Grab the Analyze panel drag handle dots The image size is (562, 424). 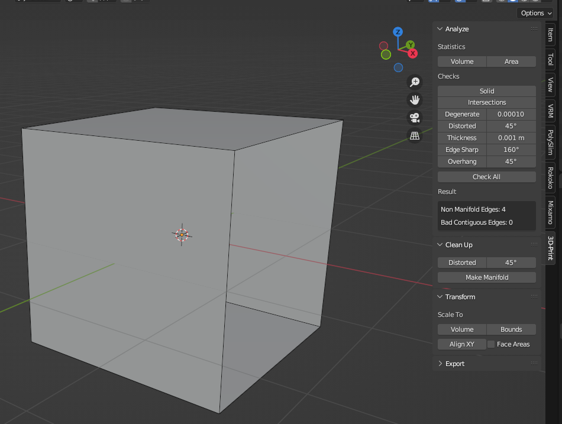534,28
